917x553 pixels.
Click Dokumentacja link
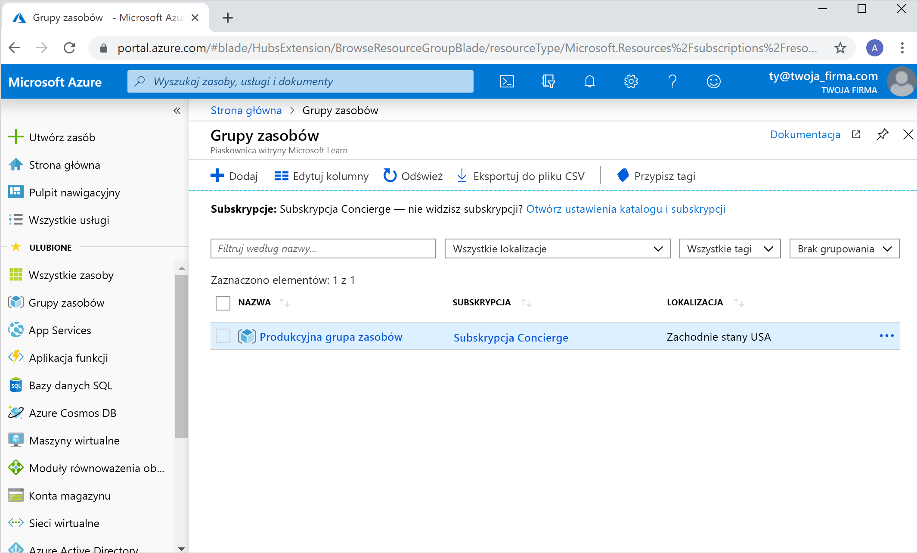pyautogui.click(x=805, y=134)
